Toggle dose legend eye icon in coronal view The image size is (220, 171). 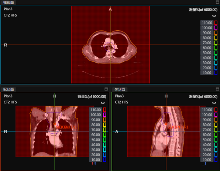[x=103, y=103]
